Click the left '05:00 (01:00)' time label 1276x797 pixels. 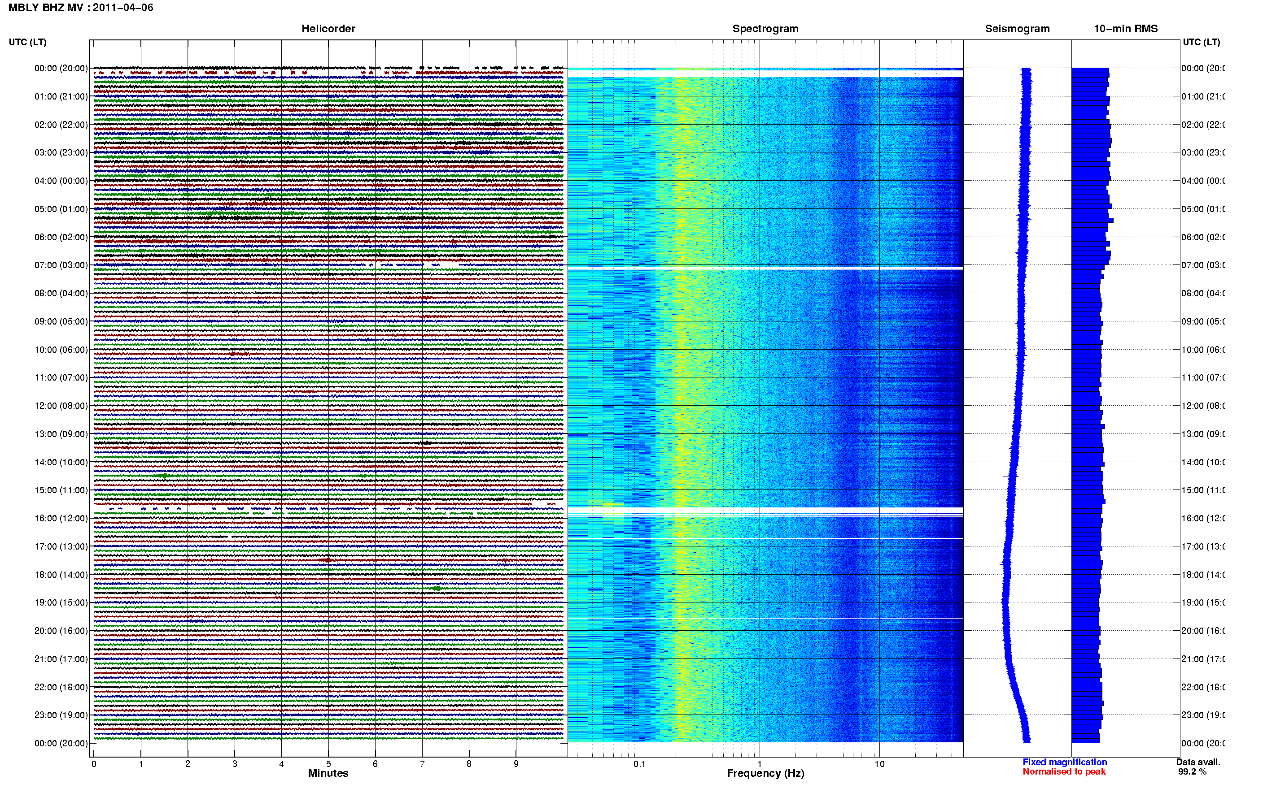(x=61, y=209)
